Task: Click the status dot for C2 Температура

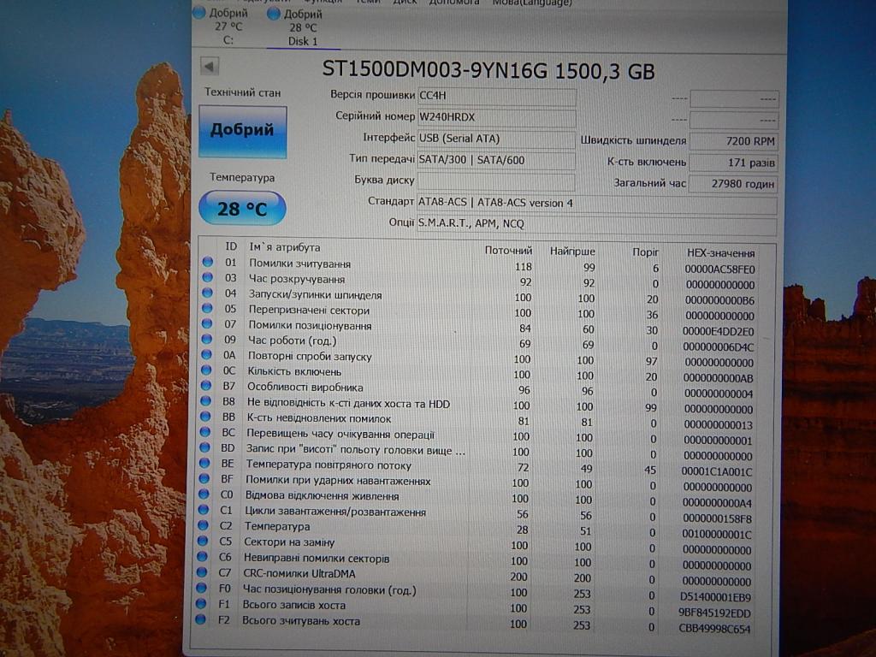Action: (x=204, y=525)
